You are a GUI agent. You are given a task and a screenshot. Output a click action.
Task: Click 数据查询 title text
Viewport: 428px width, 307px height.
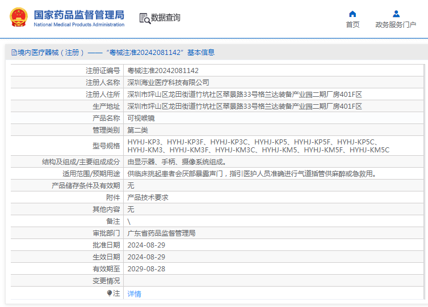click(x=165, y=18)
